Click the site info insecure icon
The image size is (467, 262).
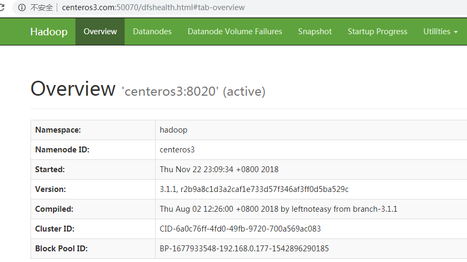[x=22, y=7]
